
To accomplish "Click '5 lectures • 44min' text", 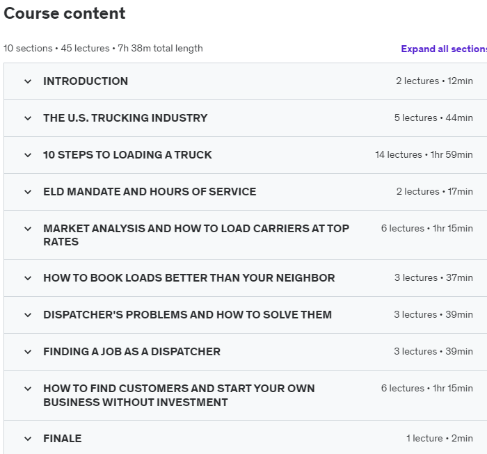I will 433,118.
